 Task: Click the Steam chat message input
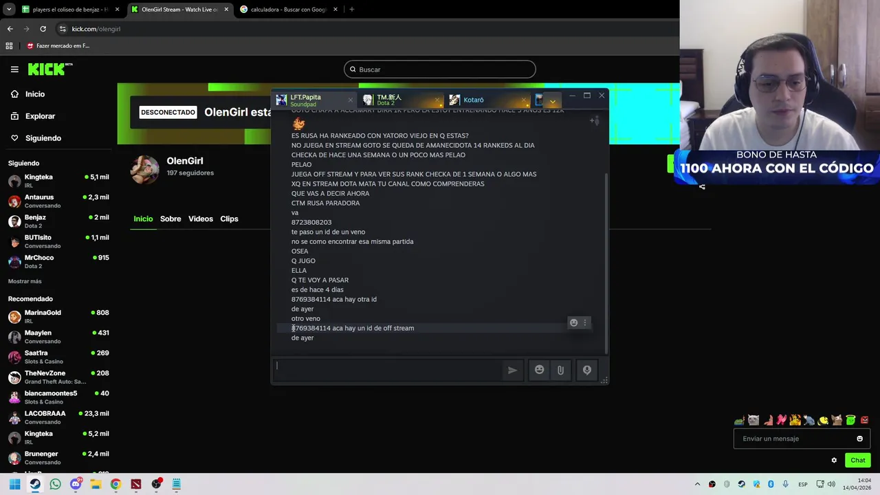pyautogui.click(x=388, y=370)
